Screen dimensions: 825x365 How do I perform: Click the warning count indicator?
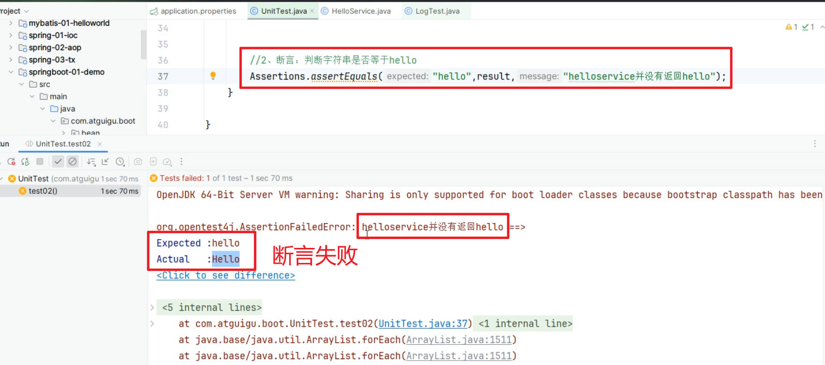click(x=792, y=27)
